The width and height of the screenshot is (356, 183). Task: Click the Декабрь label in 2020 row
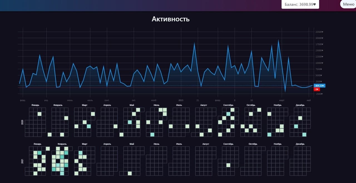pyautogui.click(x=300, y=105)
